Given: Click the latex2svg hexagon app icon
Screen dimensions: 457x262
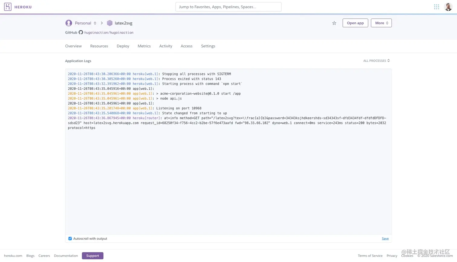Looking at the screenshot, I should [x=110, y=23].
